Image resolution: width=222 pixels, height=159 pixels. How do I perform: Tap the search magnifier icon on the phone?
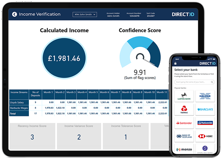(212, 82)
